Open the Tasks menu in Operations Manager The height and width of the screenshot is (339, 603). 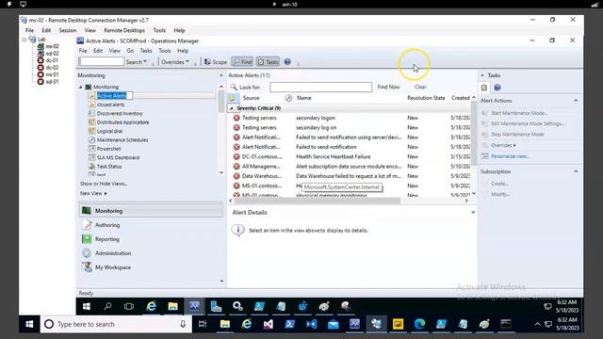click(146, 51)
